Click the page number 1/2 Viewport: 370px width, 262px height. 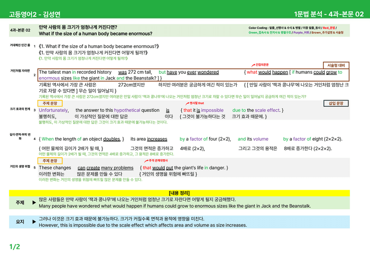(14, 247)
